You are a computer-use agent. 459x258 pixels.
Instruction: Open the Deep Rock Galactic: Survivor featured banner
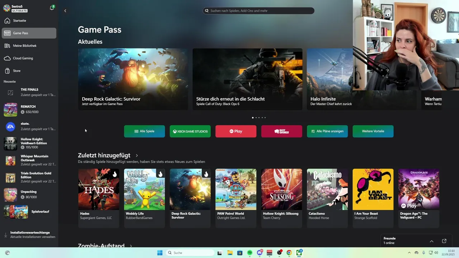pos(133,79)
